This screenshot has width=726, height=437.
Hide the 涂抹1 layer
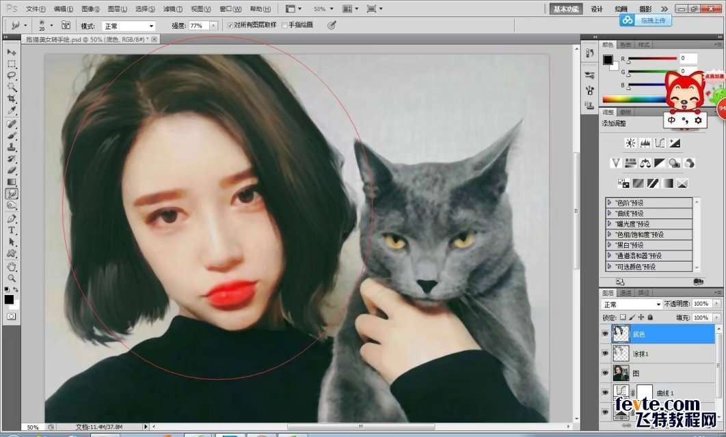click(605, 353)
